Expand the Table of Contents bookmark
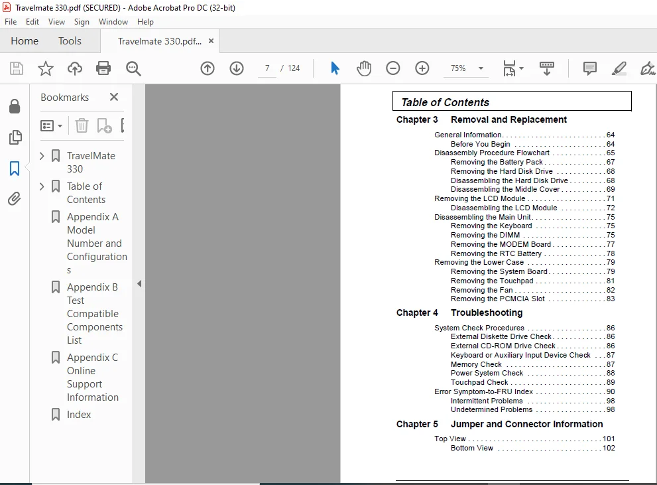The width and height of the screenshot is (657, 485). click(42, 186)
